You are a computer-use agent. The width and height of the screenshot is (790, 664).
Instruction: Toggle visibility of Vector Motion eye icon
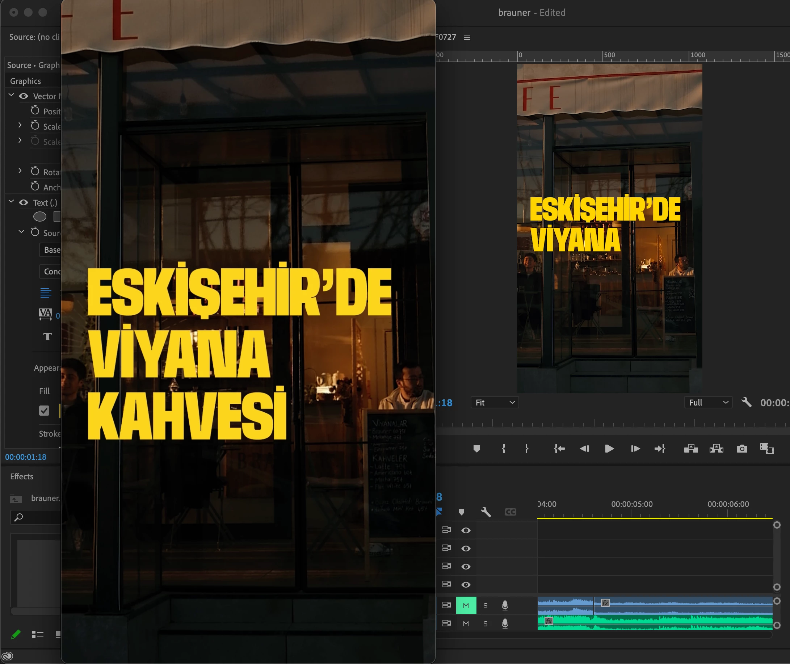tap(24, 96)
